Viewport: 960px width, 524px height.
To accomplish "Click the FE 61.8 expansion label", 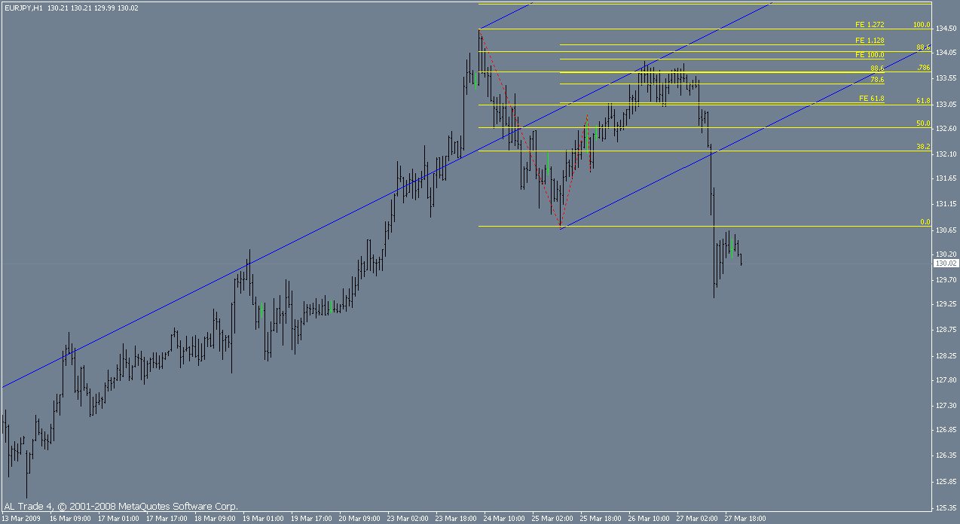I will coord(872,99).
